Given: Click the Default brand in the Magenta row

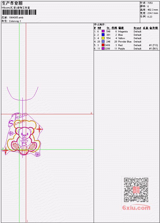Looking at the screenshot, I should (x=138, y=31).
